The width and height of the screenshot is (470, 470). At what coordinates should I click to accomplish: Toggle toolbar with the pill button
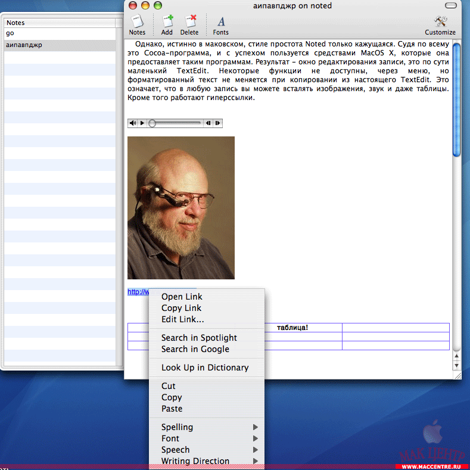click(x=451, y=5)
